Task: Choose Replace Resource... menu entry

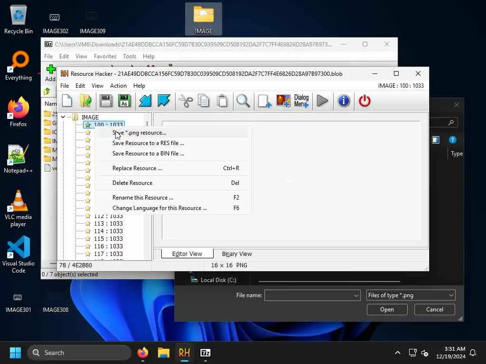Action: [x=173, y=168]
